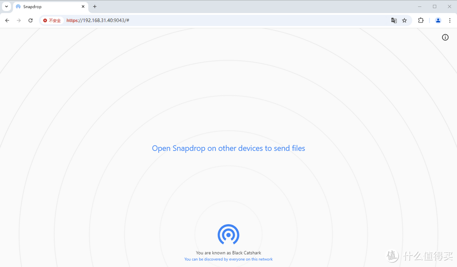Open the Google Translate page icon

click(x=394, y=20)
